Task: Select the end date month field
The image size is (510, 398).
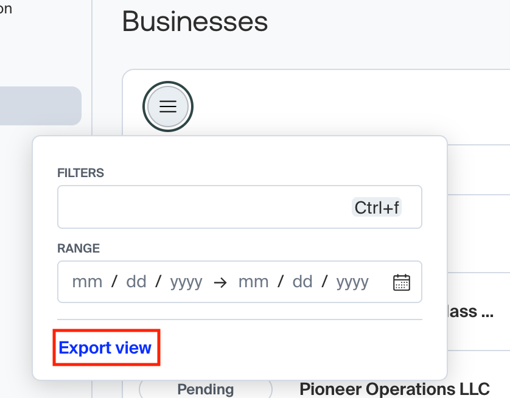Action: click(254, 282)
